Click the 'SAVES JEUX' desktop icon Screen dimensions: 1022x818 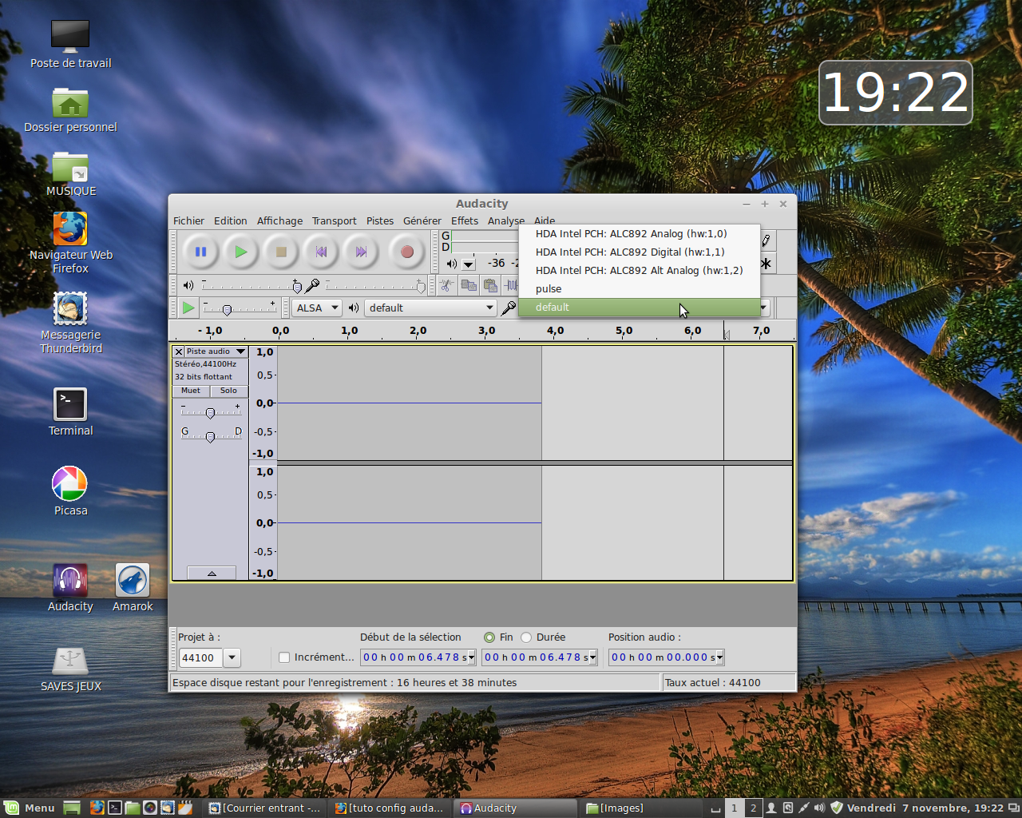70,669
